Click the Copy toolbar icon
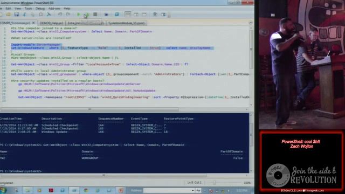345x194 pixels. pyautogui.click(x=32, y=15)
